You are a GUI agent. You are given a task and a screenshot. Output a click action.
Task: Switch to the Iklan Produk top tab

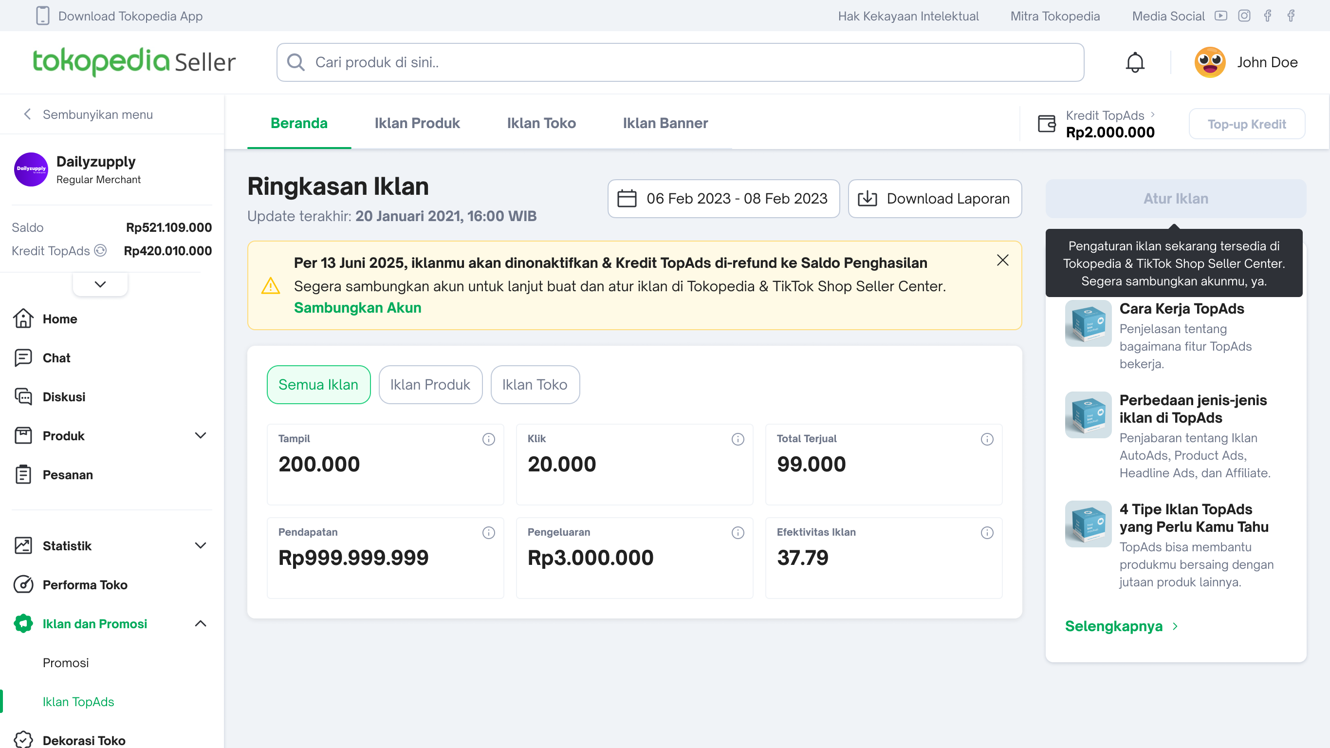417,123
